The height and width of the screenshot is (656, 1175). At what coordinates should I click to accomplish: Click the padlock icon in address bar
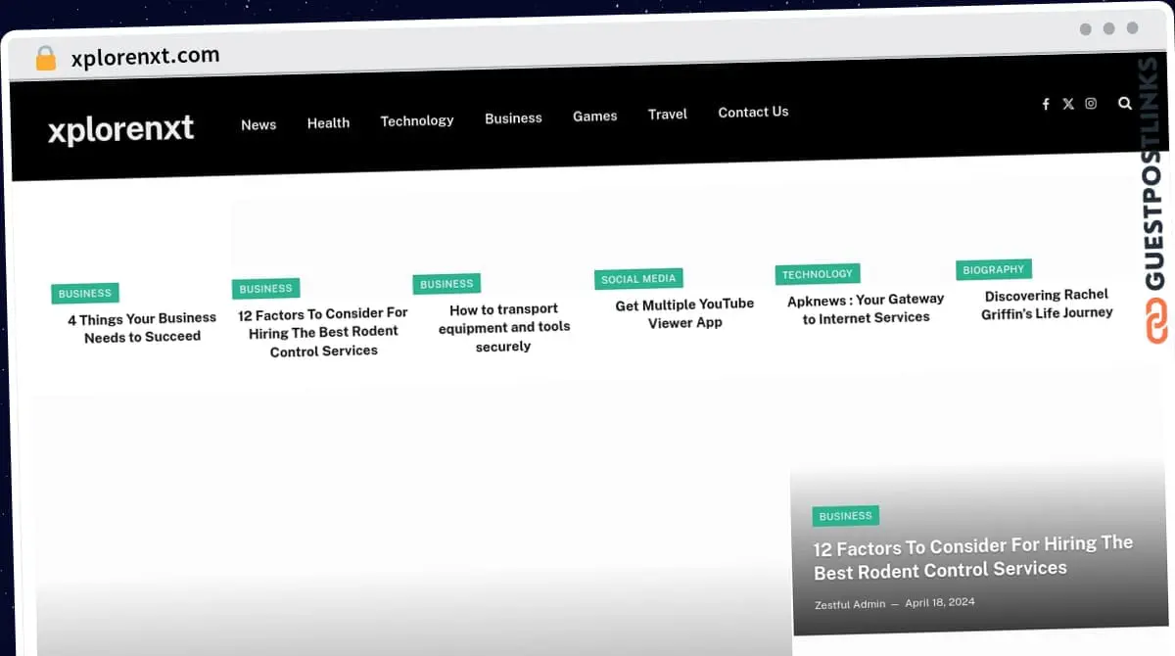click(45, 58)
